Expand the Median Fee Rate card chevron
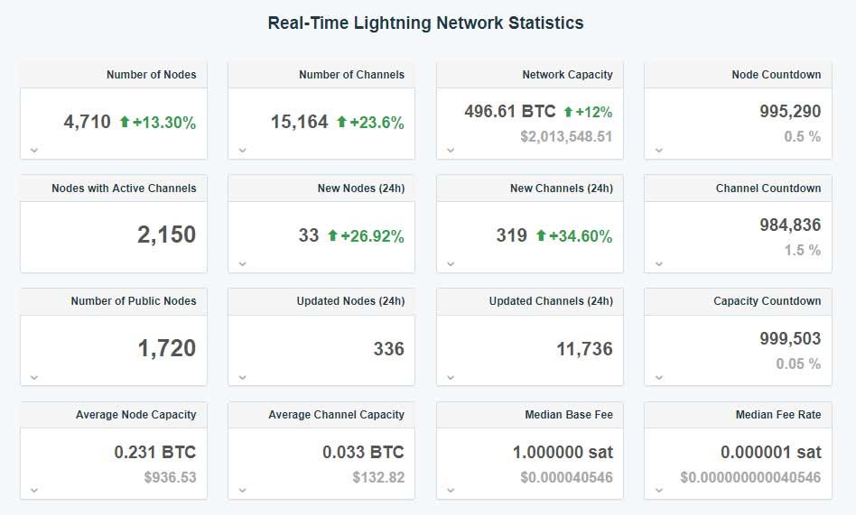Screen dimensions: 856x515 658,490
